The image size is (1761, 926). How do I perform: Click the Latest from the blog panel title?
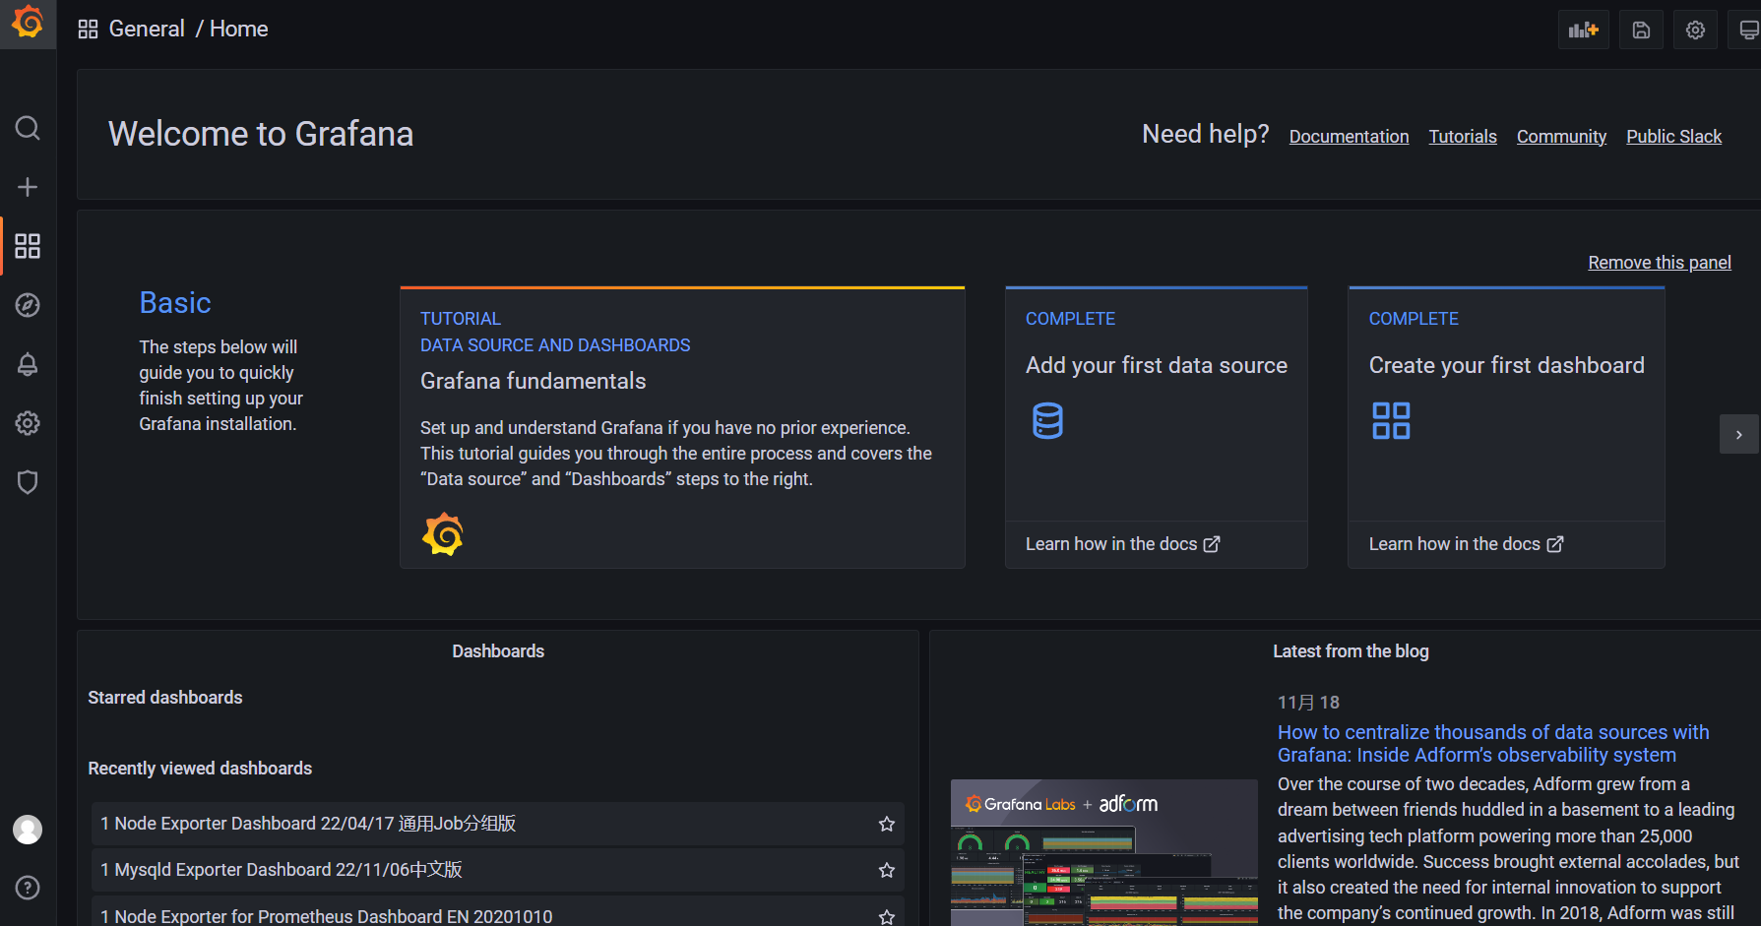(x=1351, y=651)
